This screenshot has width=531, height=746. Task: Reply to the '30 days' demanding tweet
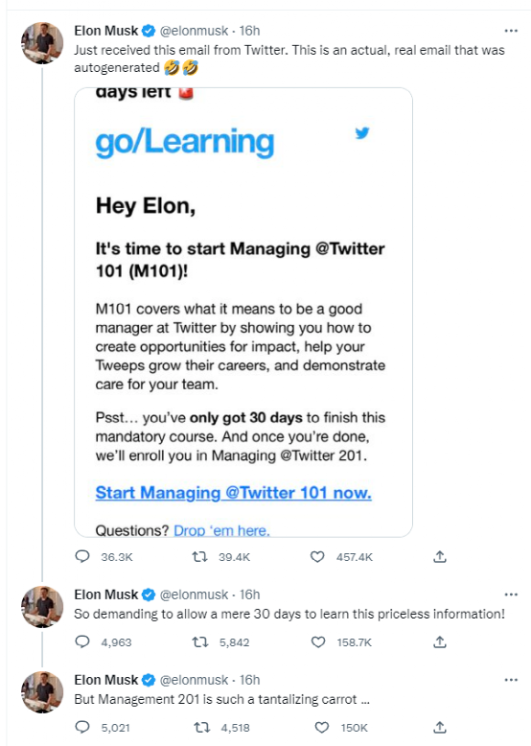(82, 641)
